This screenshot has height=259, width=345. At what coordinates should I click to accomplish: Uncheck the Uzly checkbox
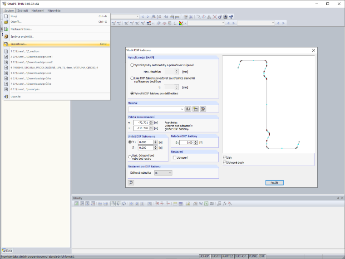[225, 158]
